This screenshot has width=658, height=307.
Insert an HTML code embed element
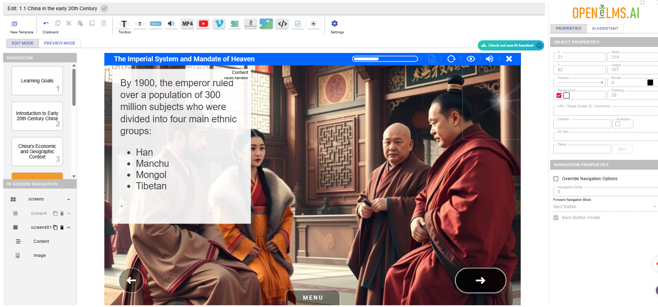282,24
